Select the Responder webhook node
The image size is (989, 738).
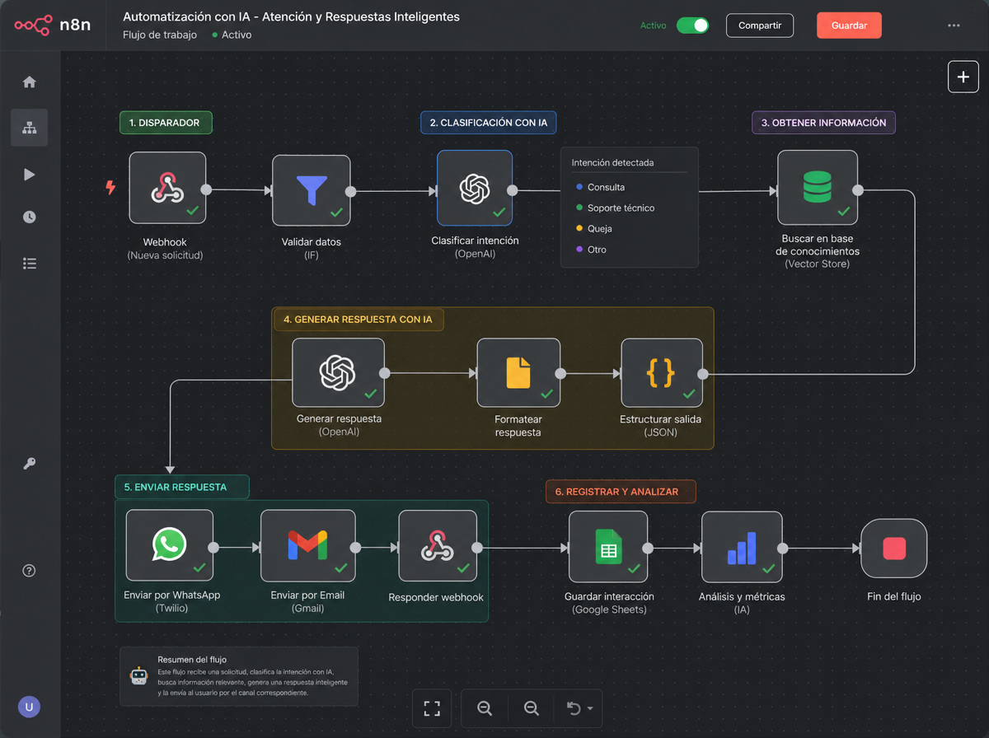coord(437,545)
